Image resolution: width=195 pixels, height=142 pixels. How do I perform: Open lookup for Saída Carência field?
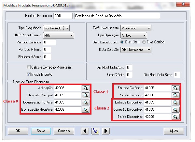(175, 95)
